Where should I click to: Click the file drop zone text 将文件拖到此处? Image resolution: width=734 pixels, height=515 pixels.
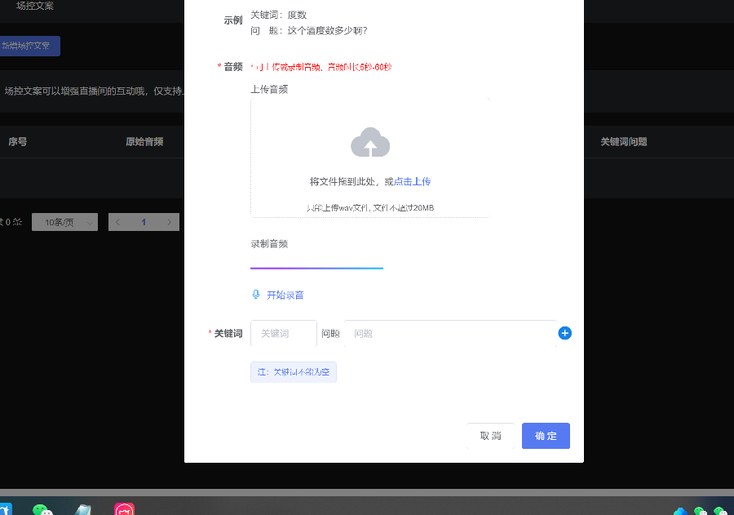point(343,181)
